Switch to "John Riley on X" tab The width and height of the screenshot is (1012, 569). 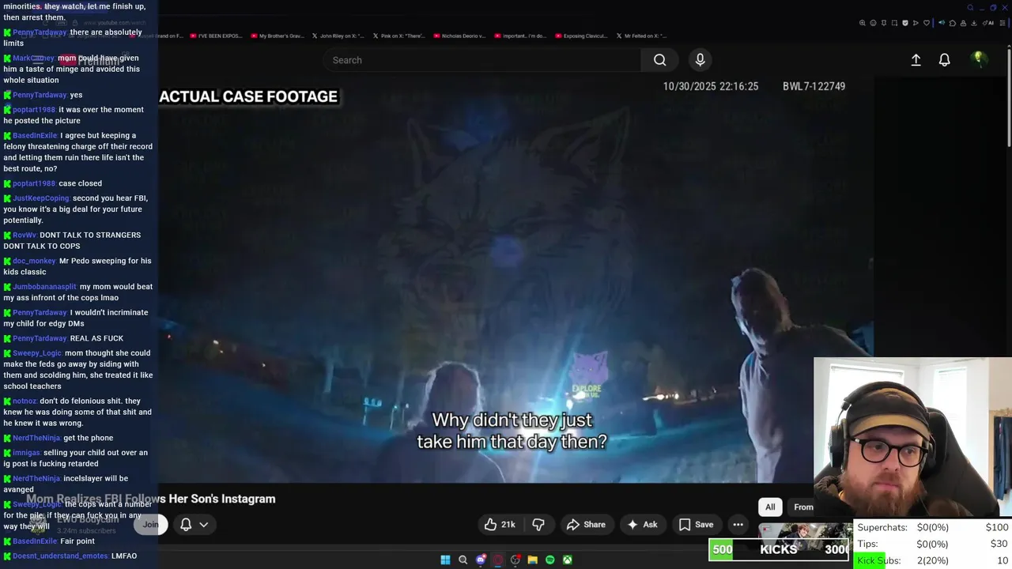pos(338,36)
